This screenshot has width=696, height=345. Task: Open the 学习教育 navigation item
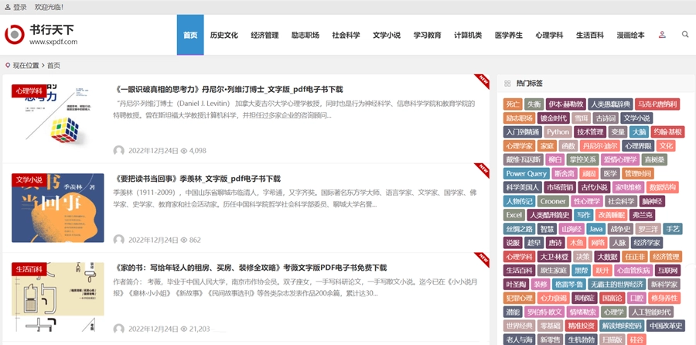pyautogui.click(x=428, y=35)
